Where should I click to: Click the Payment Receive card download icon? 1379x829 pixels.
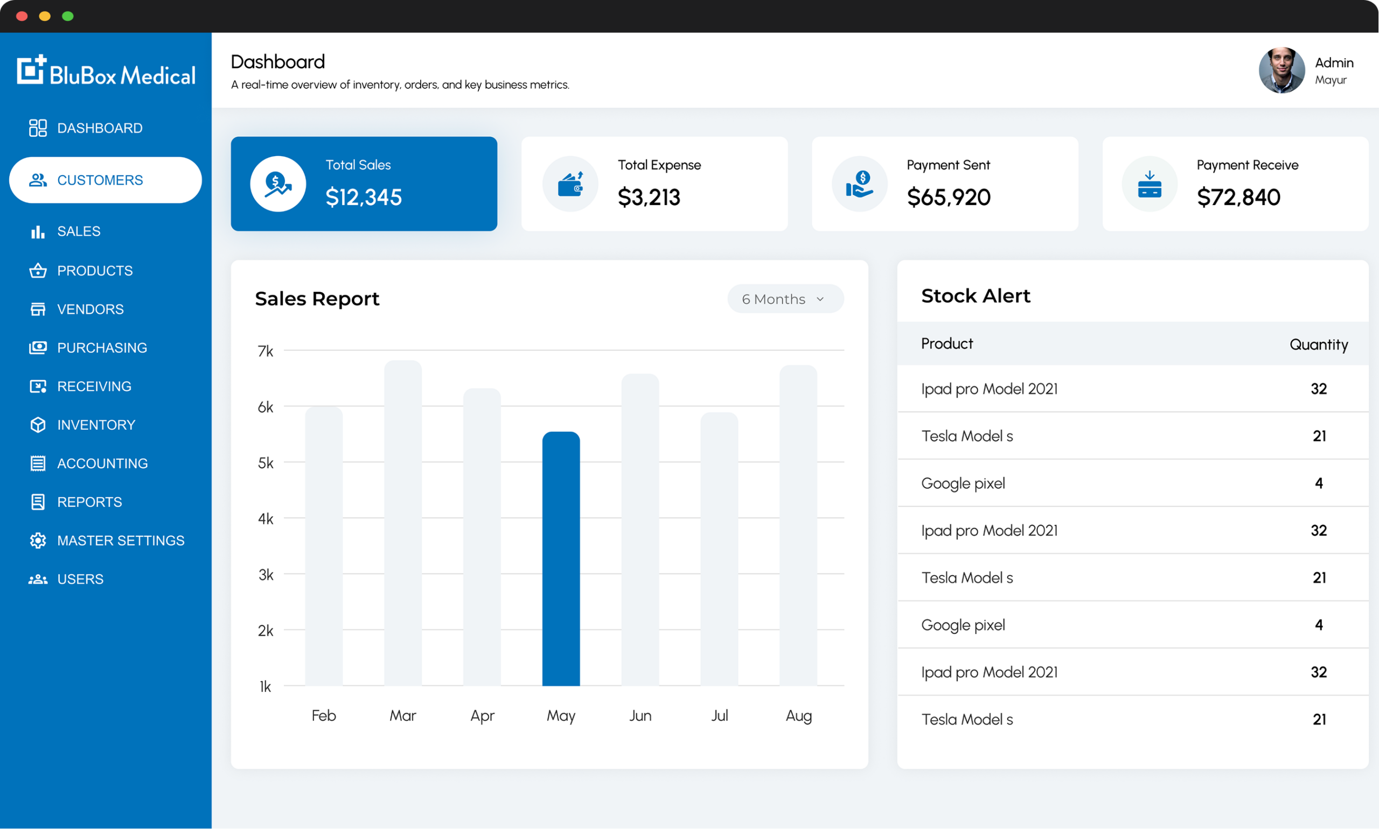1150,184
